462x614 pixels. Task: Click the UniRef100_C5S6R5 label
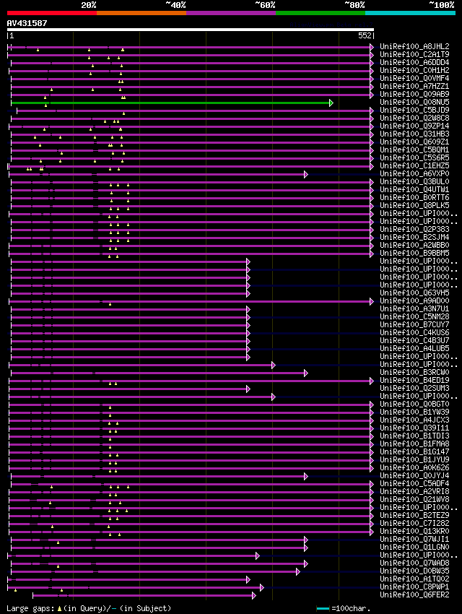pyautogui.click(x=414, y=157)
